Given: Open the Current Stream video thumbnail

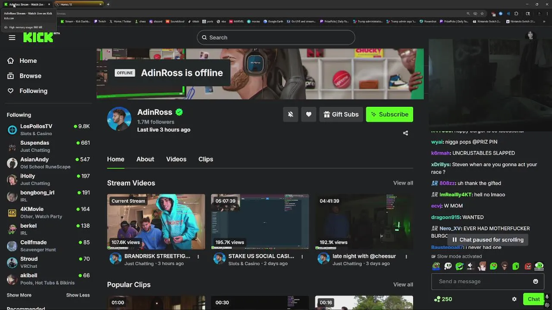Looking at the screenshot, I should coord(156,222).
